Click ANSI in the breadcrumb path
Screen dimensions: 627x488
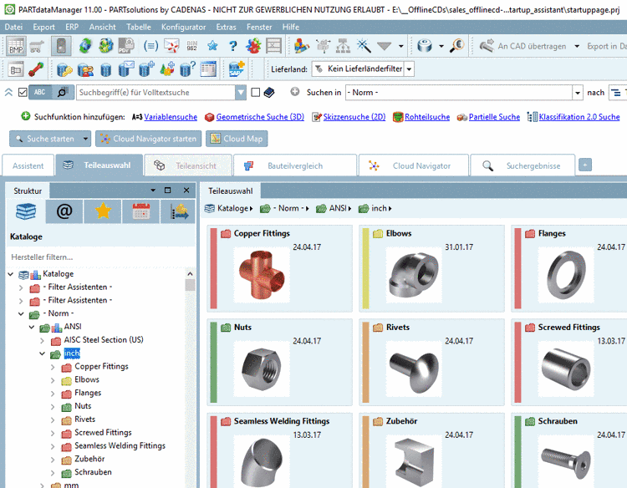pyautogui.click(x=338, y=208)
